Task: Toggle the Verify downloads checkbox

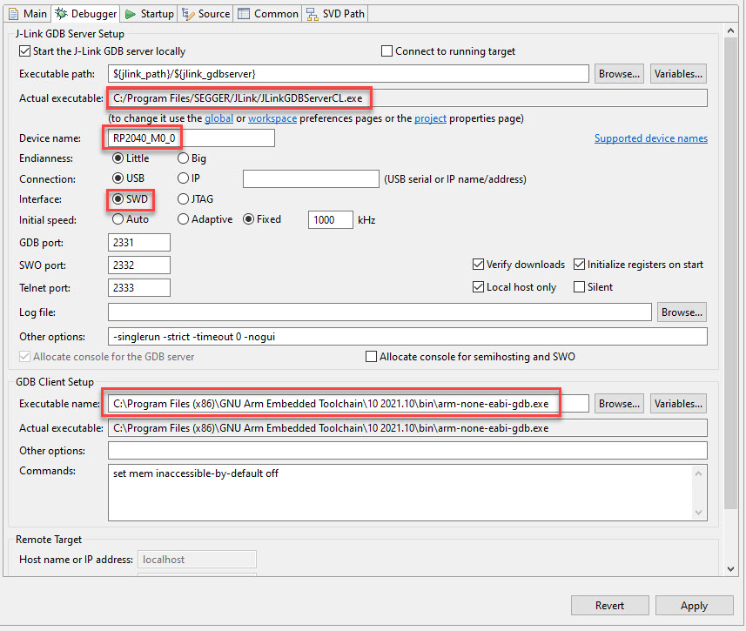Action: click(x=478, y=265)
